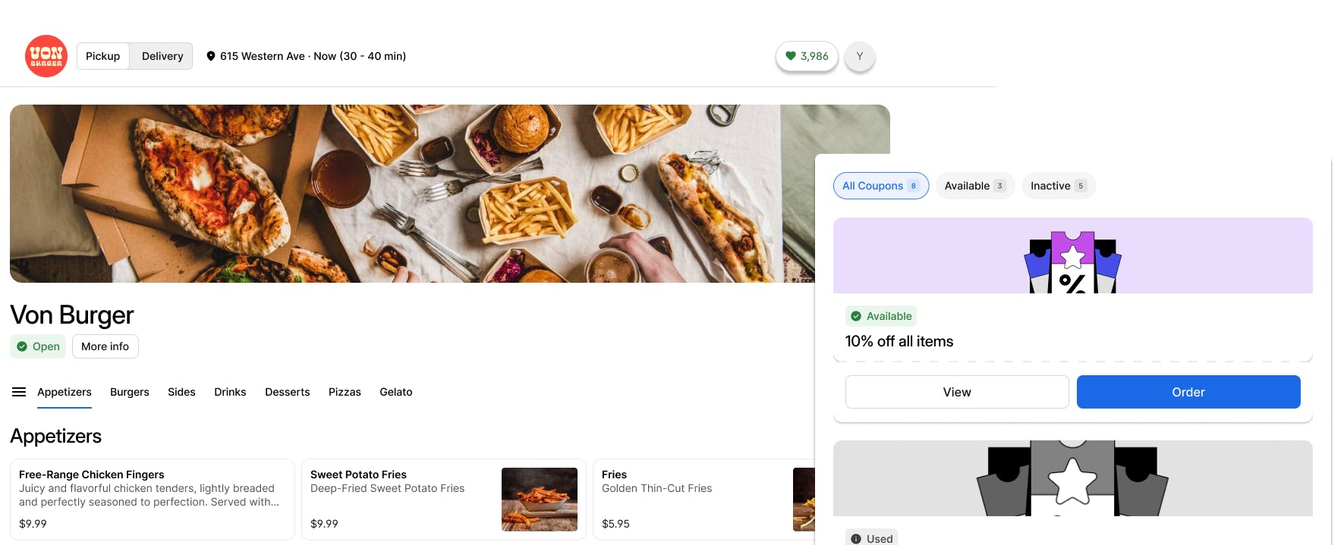Select the All Coupons filter
The height and width of the screenshot is (545, 1344).
(881, 186)
